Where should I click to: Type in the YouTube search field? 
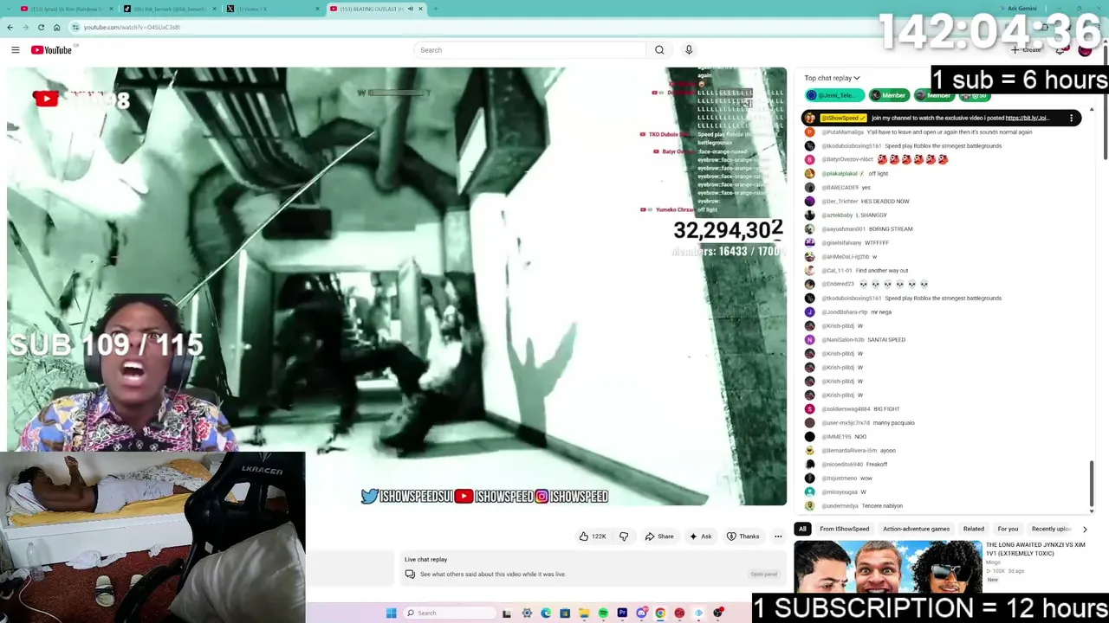pos(529,50)
